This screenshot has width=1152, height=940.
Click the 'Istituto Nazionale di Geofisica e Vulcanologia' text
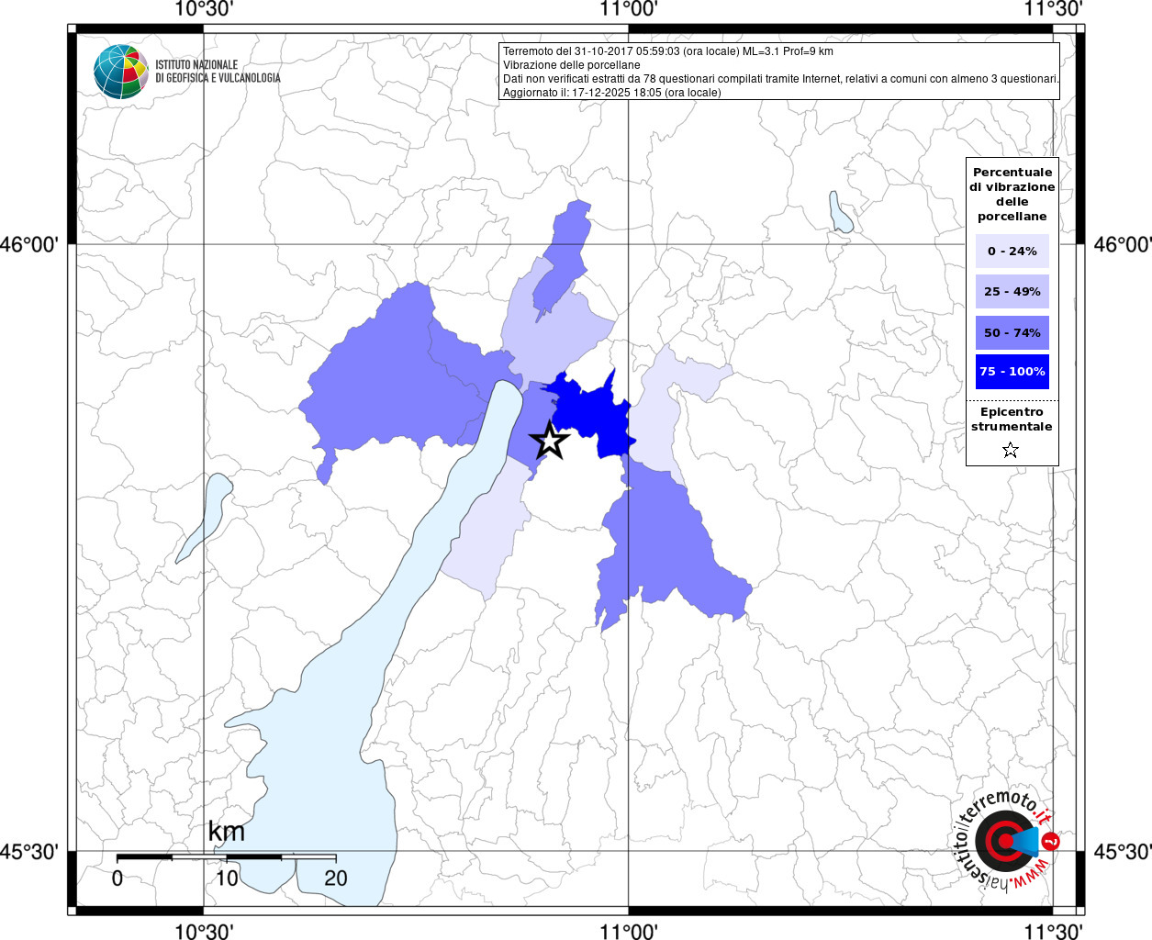point(218,72)
